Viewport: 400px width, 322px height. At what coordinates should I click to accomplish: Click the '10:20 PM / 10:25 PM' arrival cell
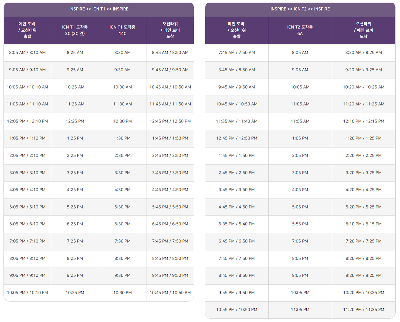(x=364, y=293)
